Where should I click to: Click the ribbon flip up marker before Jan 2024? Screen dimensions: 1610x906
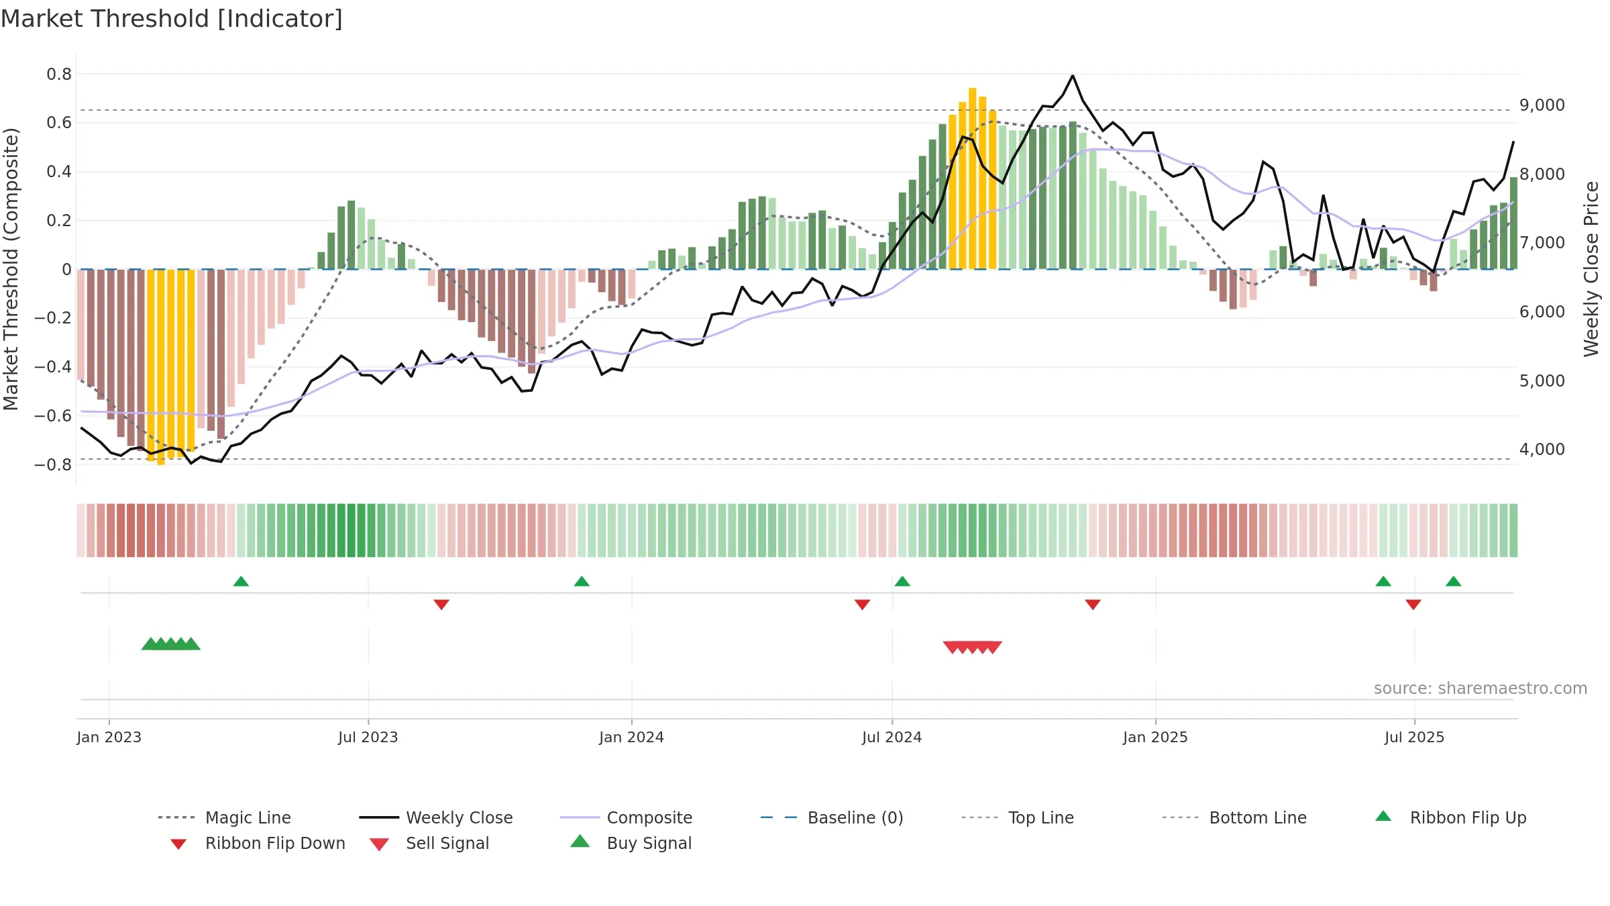click(582, 581)
